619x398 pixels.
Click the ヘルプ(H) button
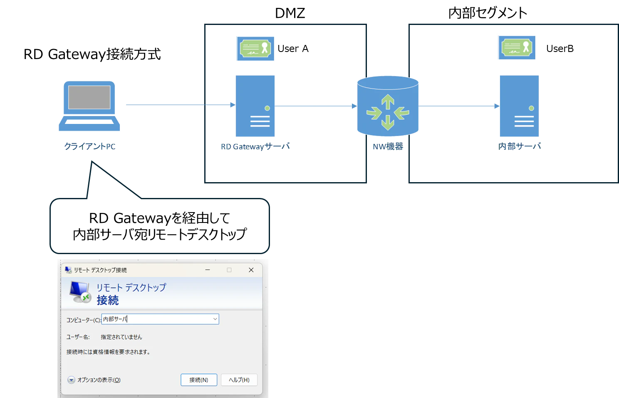coord(239,380)
